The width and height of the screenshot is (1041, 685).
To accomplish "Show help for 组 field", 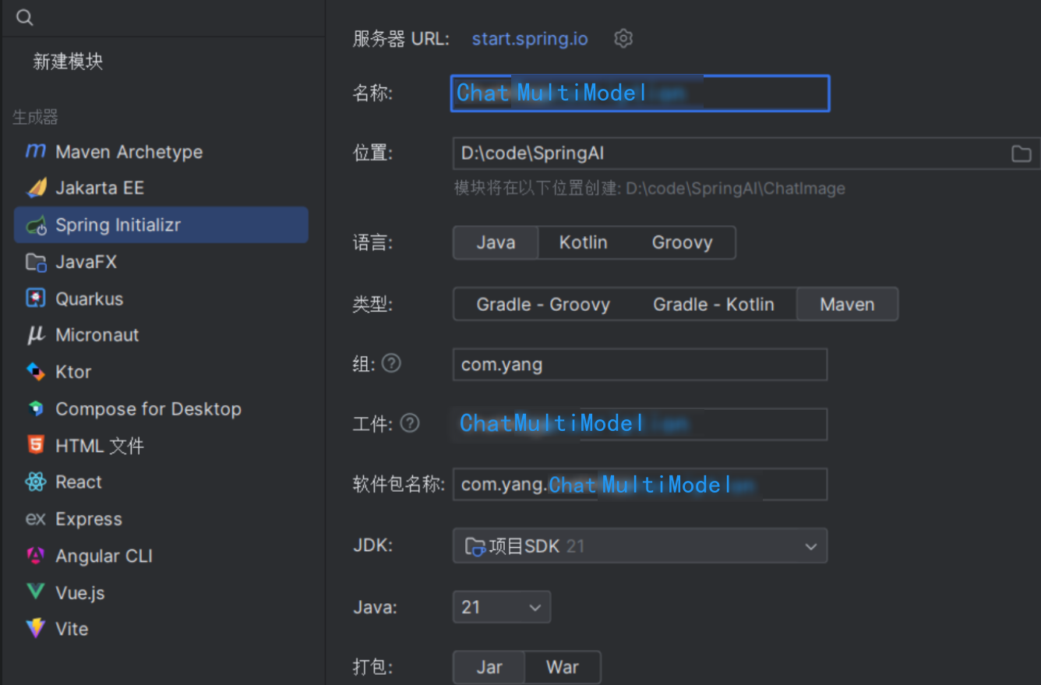I will pos(392,363).
